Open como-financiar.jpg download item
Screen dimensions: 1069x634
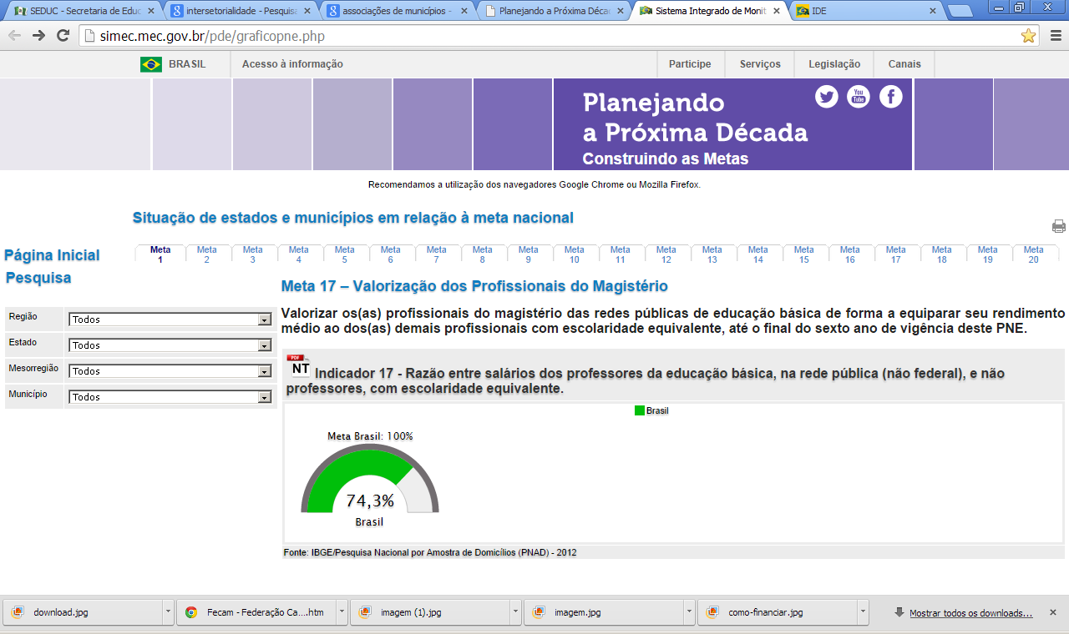(x=777, y=612)
